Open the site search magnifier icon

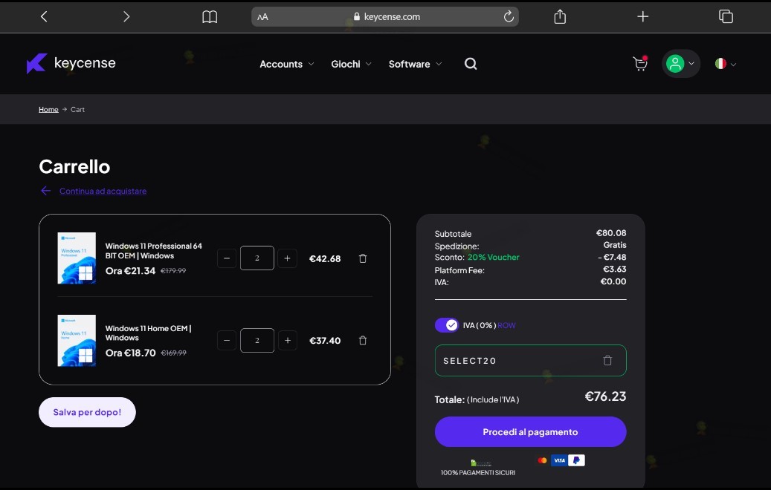(x=471, y=64)
